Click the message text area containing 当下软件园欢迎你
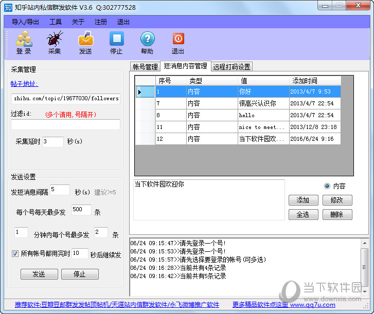Image resolution: width=374 pixels, height=314 pixels. (209, 200)
